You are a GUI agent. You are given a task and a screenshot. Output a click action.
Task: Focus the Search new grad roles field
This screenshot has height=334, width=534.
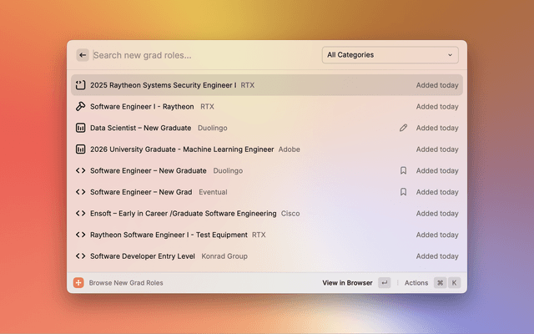[x=204, y=55]
